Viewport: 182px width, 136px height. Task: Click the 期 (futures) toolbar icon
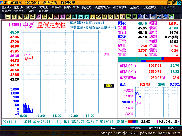coord(20,16)
